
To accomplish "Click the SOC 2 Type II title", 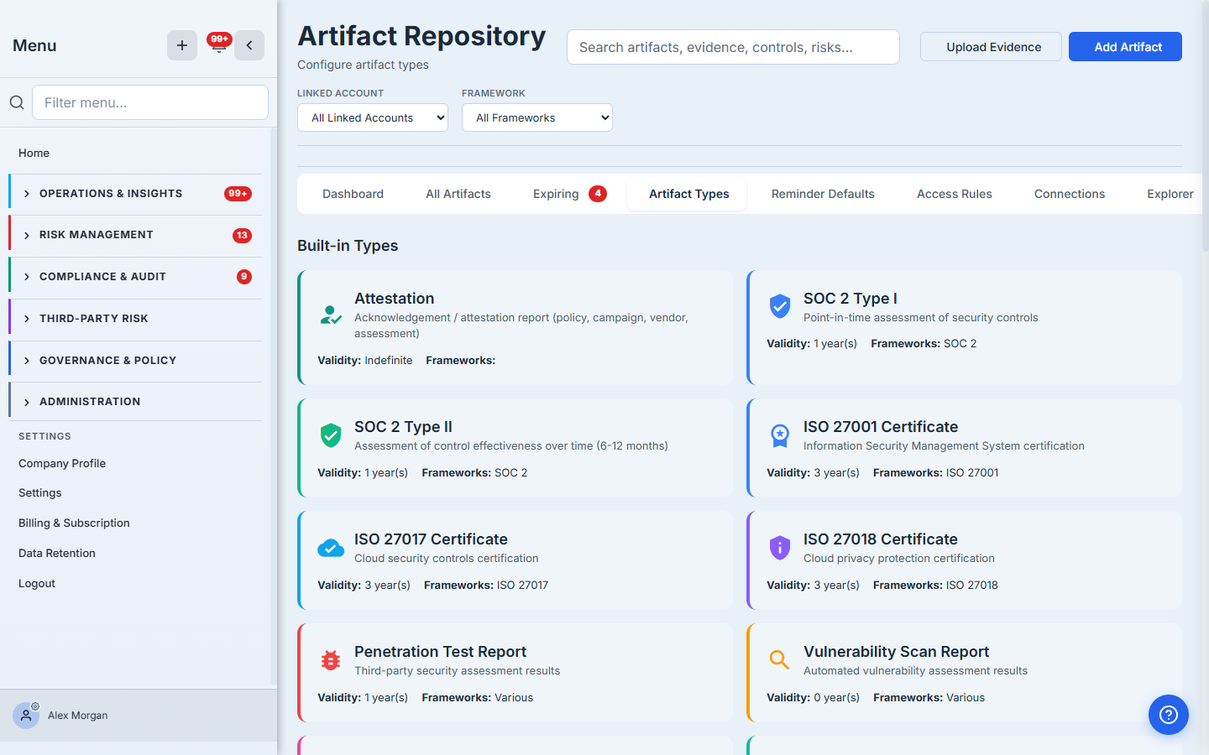I will click(403, 427).
